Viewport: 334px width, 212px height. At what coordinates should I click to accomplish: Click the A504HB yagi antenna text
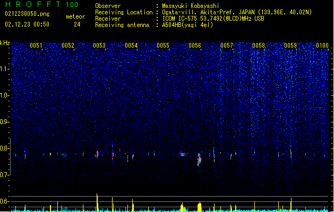click(x=187, y=25)
